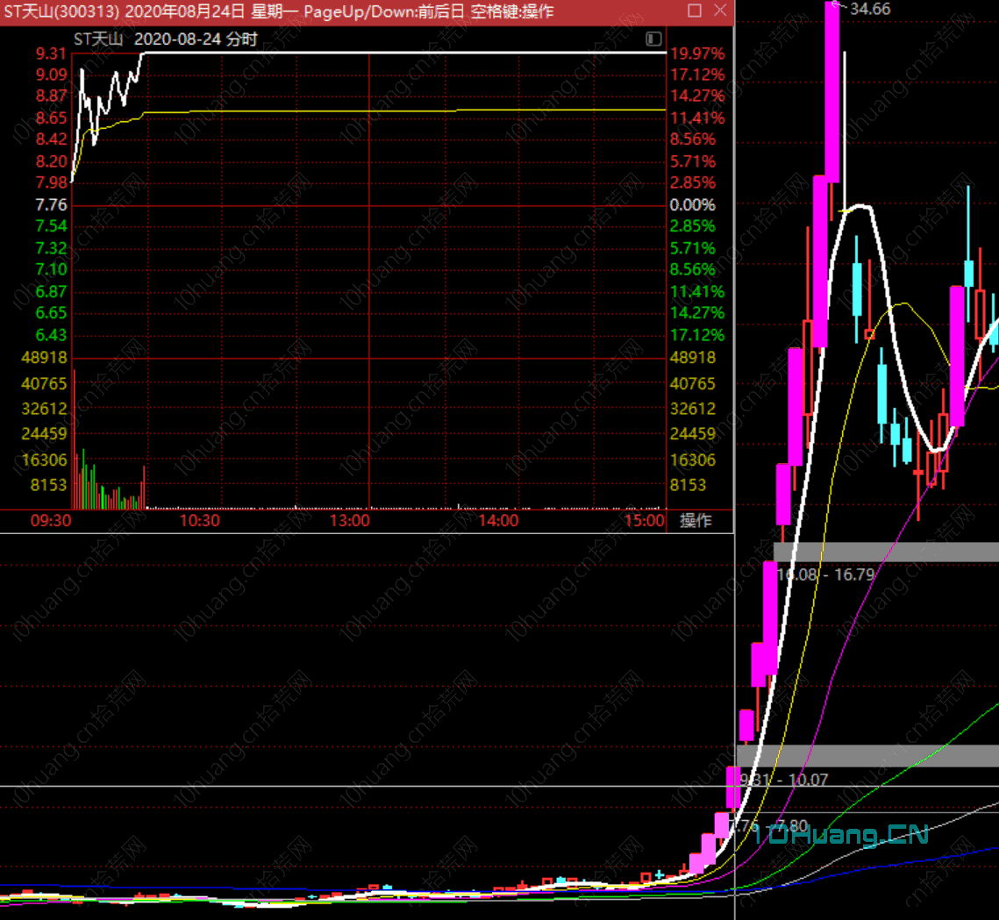The image size is (999, 920).
Task: Click the 8.20 price axis label
Action: [51, 161]
